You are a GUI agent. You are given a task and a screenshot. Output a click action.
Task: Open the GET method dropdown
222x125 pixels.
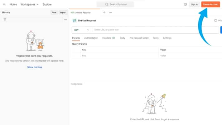click(x=82, y=30)
